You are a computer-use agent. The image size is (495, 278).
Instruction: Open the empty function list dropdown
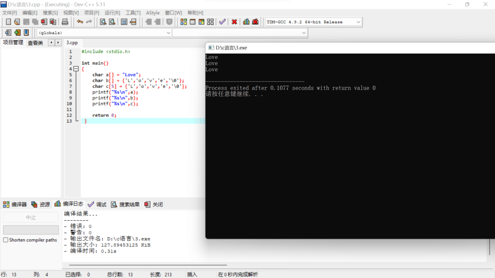coord(303,33)
